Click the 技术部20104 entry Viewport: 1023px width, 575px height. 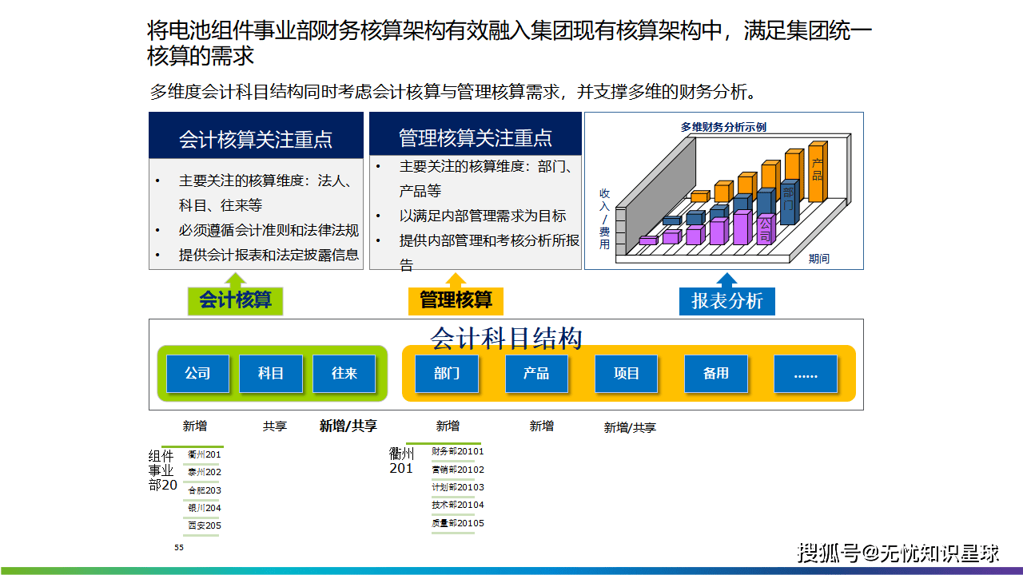[x=457, y=505]
